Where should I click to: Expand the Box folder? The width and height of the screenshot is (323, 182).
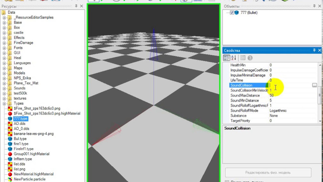tap(4, 28)
